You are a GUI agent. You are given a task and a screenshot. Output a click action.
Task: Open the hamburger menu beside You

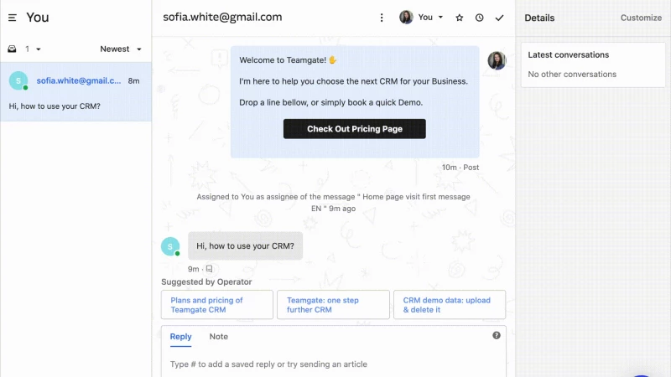tap(13, 18)
